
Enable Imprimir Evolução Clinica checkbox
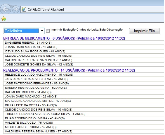[x=48, y=31]
